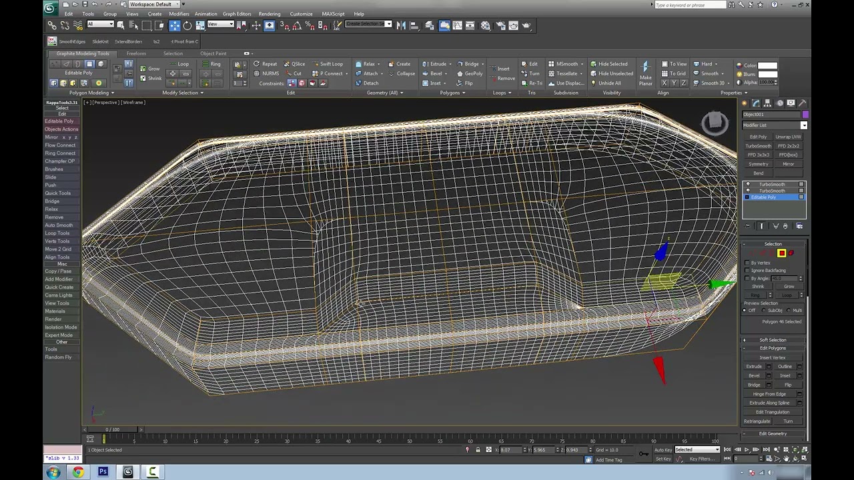Click the 3ds Max application logo button
The width and height of the screenshot is (854, 480).
(x=50, y=8)
